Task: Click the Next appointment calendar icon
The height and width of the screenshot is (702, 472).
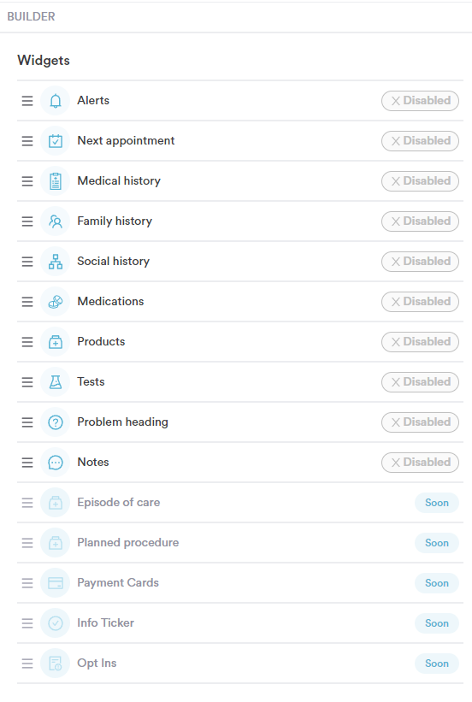Action: (x=55, y=141)
